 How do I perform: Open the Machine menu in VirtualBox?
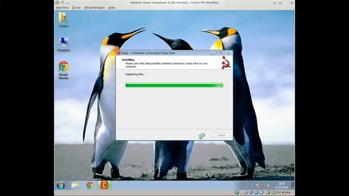(x=62, y=8)
